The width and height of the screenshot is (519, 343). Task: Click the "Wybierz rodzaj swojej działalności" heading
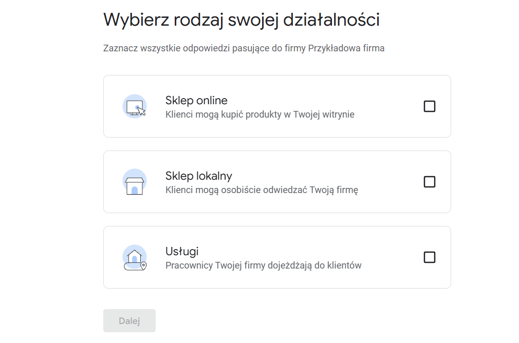click(242, 20)
